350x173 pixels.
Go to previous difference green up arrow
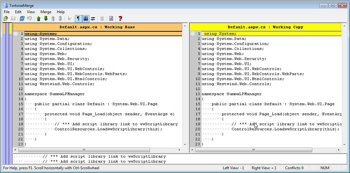[38, 18]
